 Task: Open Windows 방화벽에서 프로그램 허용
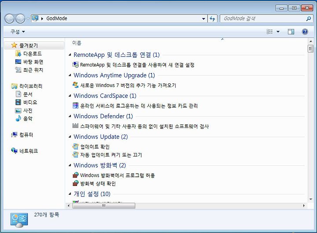(x=118, y=175)
